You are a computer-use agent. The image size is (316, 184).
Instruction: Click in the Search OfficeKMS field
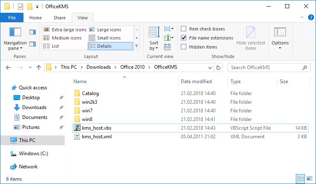coord(266,68)
